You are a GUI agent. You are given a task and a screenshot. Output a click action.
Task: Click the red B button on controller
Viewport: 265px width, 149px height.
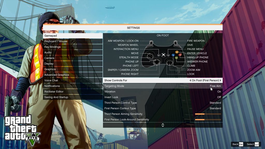point(180,55)
